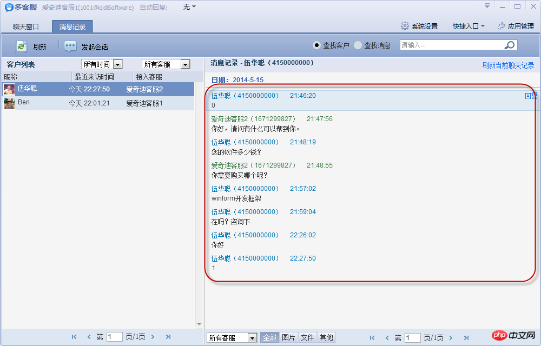Click visit time 今天 22:27:50
The width and height of the screenshot is (541, 346).
click(x=89, y=89)
